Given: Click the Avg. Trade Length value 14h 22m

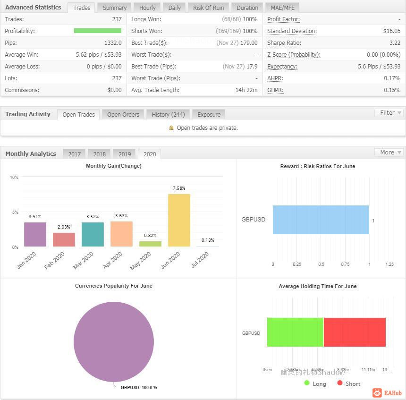Looking at the screenshot, I should tap(246, 90).
